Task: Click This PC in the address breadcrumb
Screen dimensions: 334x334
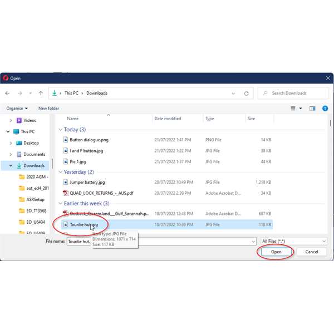Action: tap(71, 94)
